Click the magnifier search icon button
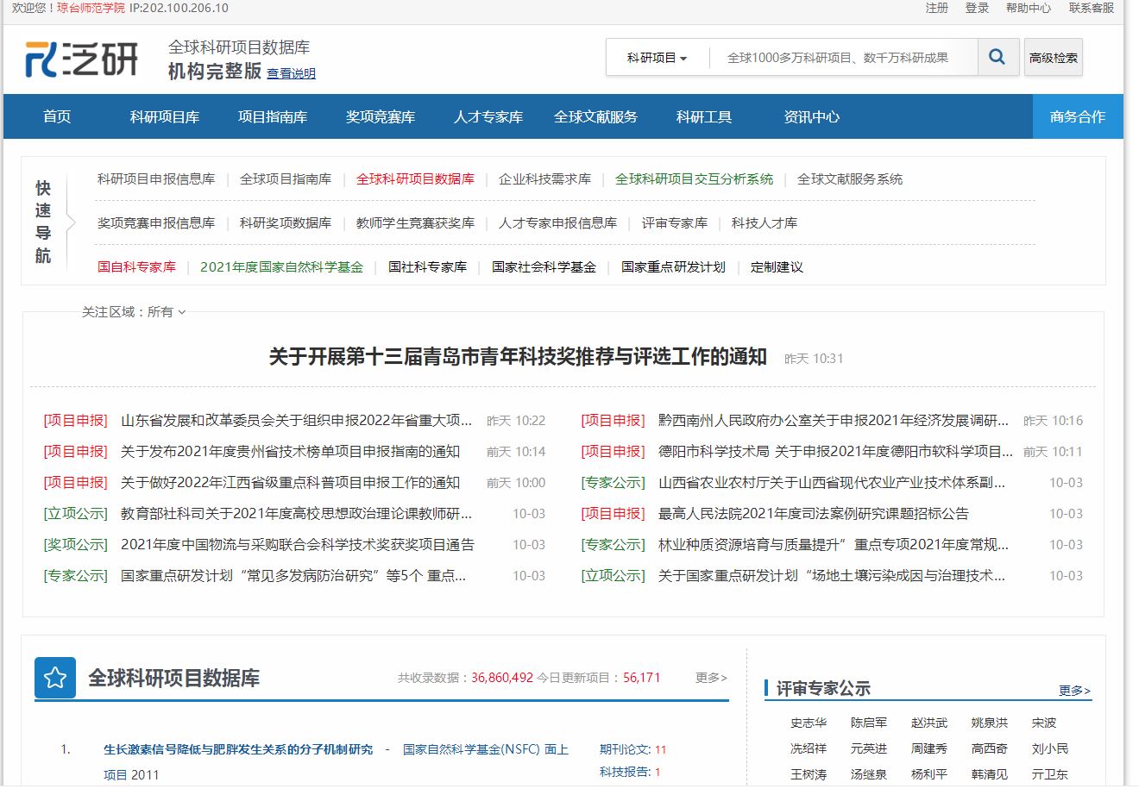Image resolution: width=1139 pixels, height=795 pixels. pyautogui.click(x=997, y=58)
